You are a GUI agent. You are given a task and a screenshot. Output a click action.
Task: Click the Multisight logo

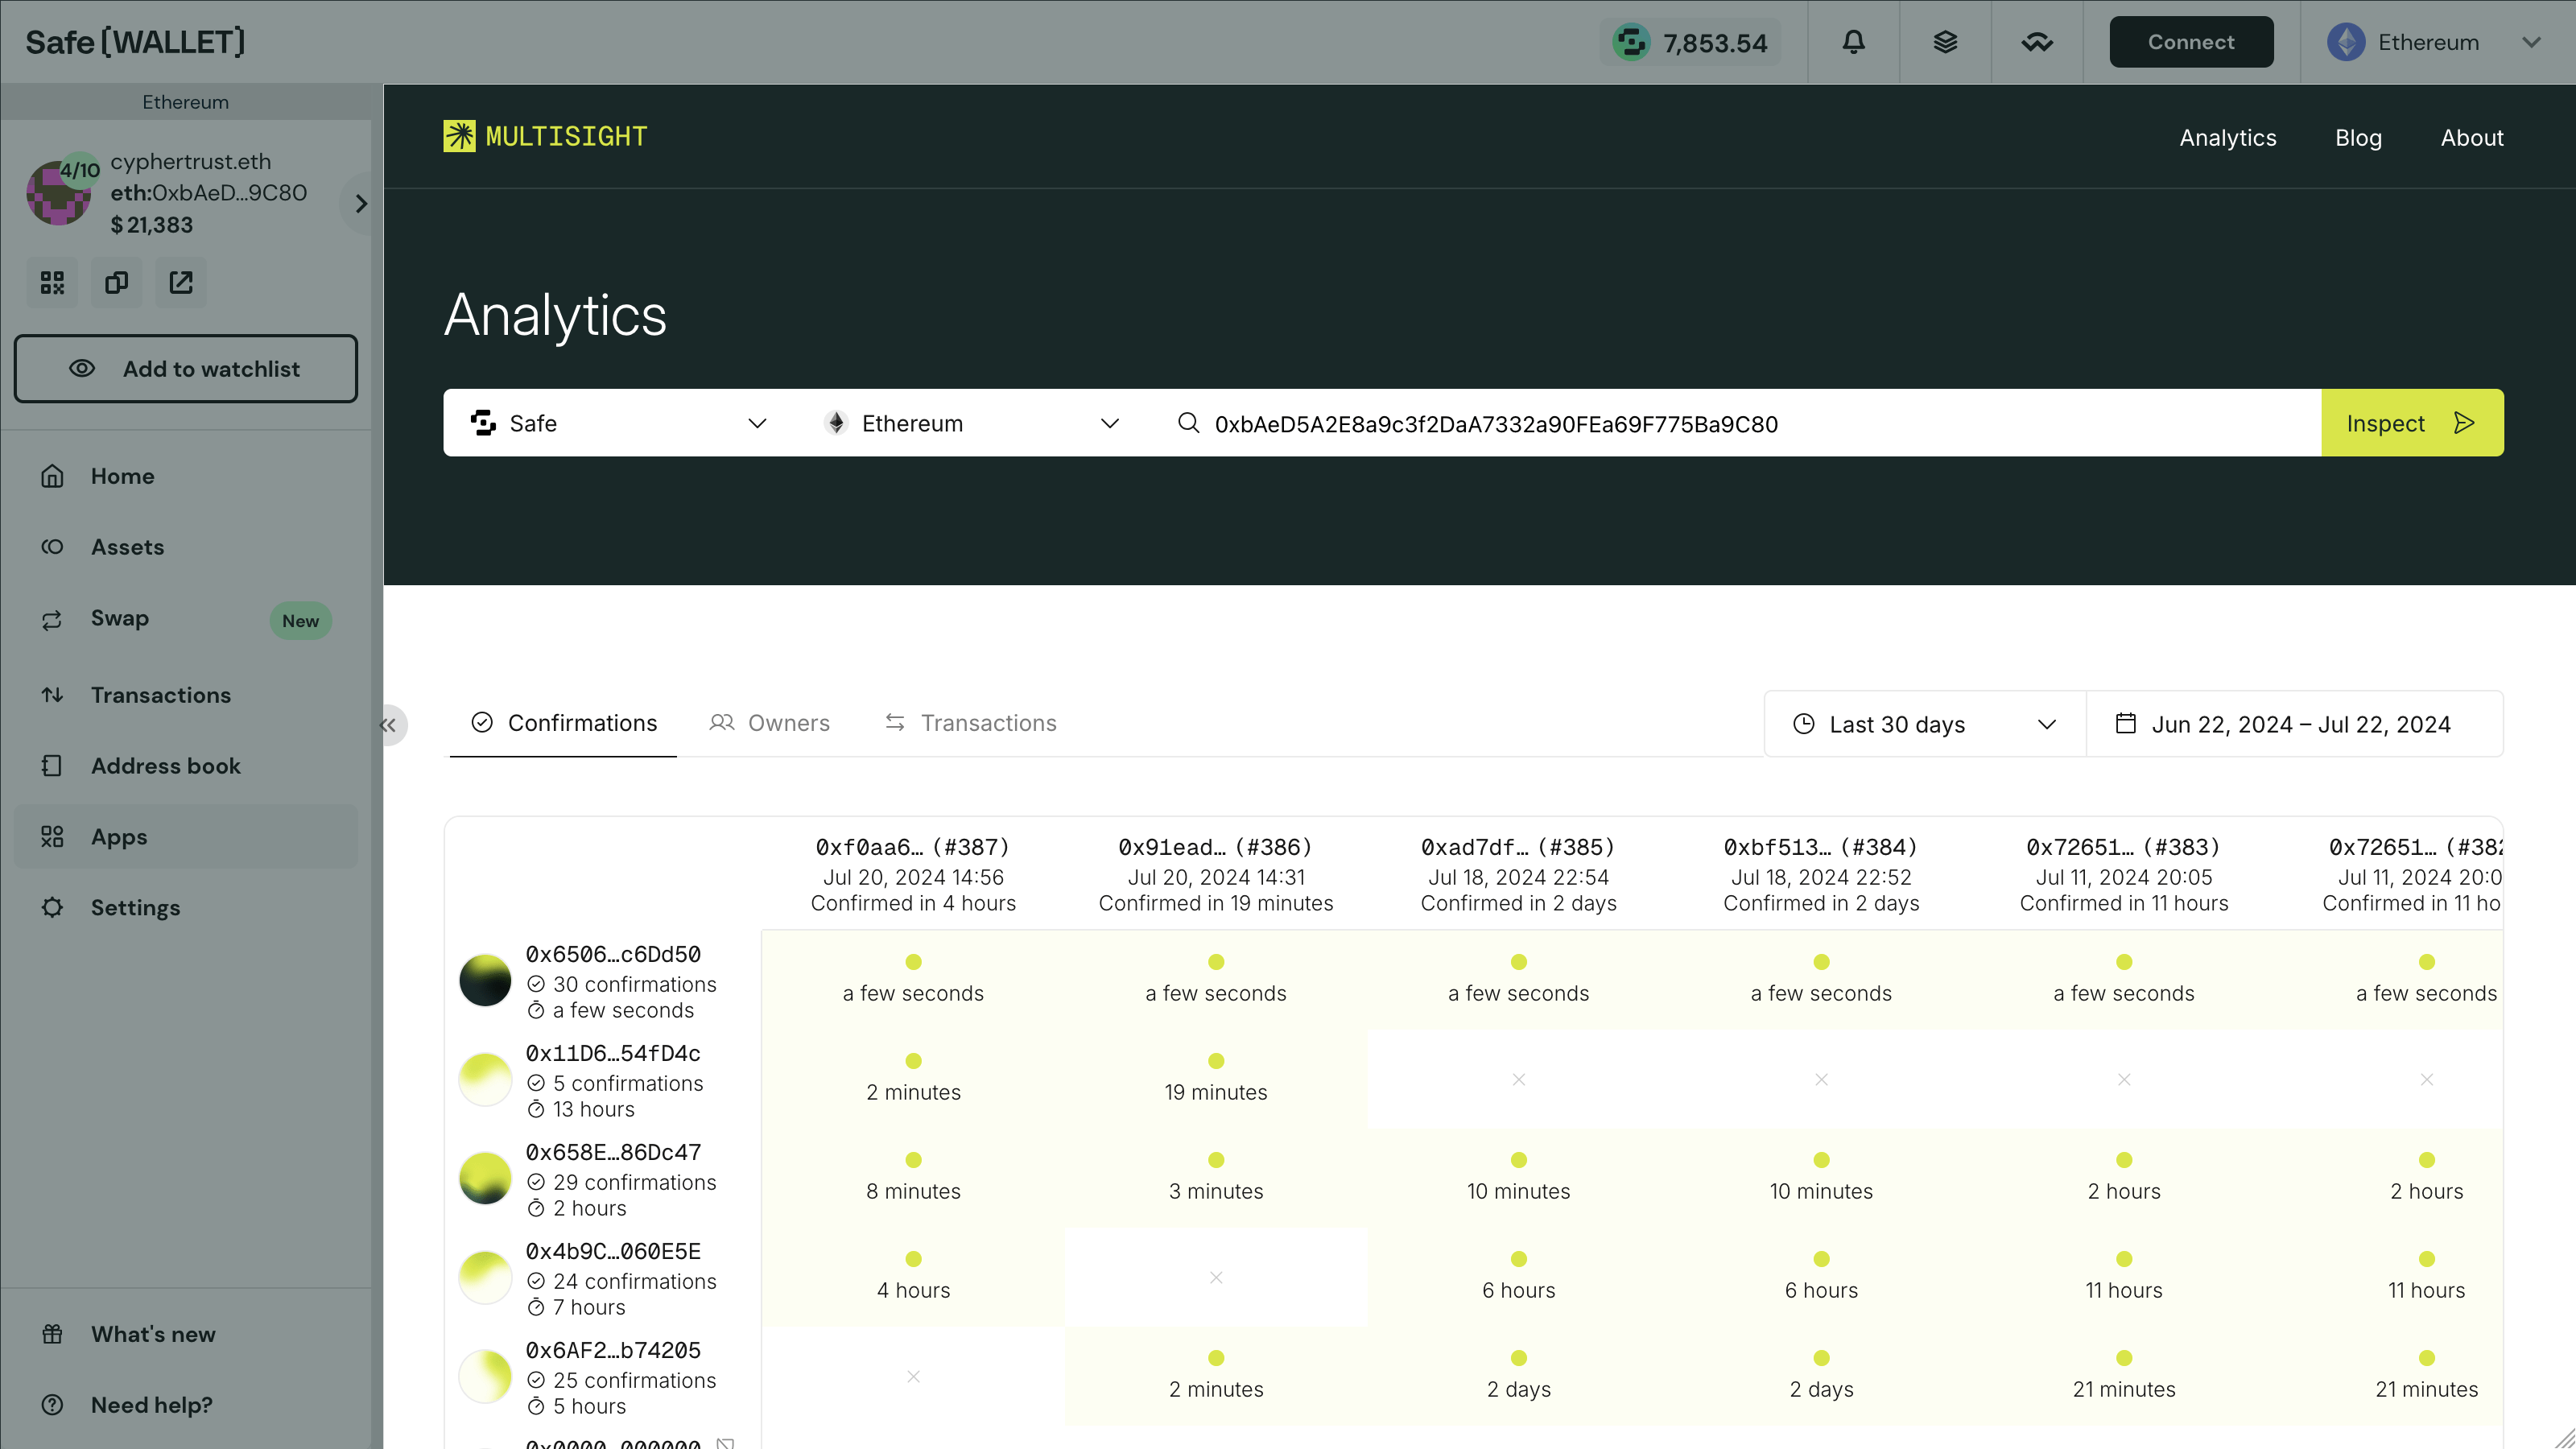point(545,136)
